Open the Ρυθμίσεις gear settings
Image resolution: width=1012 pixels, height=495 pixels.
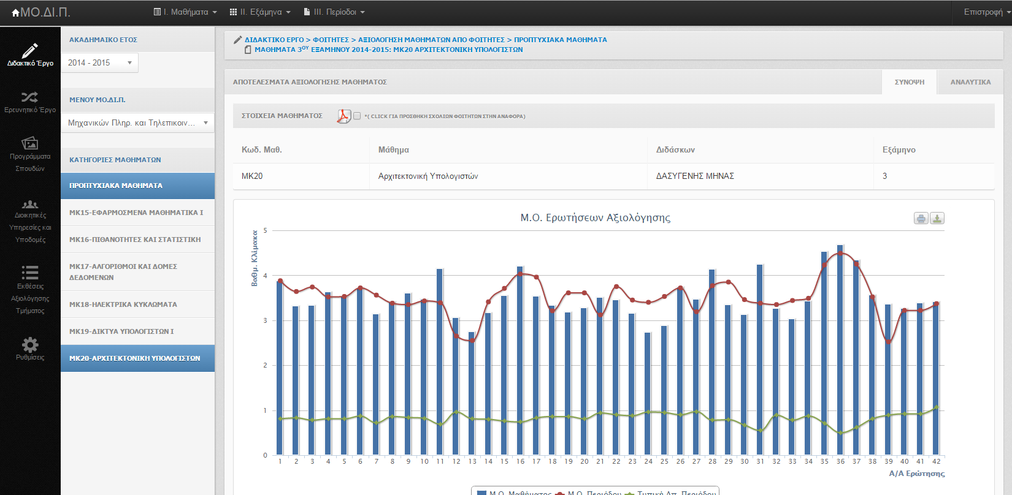(x=30, y=349)
